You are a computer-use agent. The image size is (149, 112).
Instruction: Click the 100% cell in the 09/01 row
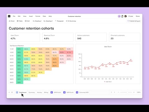tap(20, 82)
